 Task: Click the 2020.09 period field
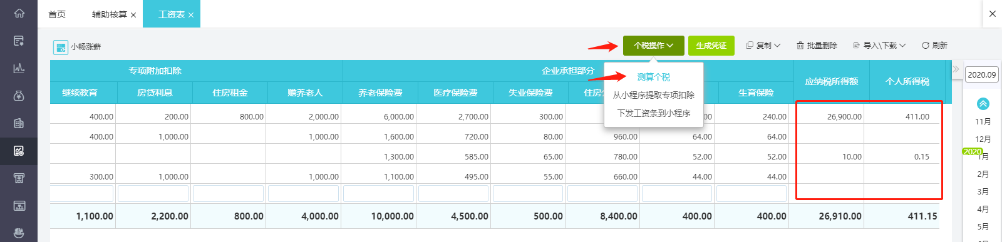click(x=981, y=74)
